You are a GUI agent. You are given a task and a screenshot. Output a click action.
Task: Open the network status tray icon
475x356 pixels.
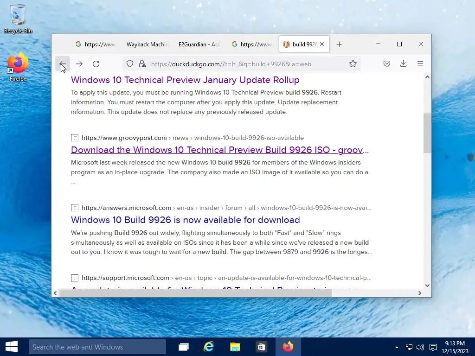pyautogui.click(x=409, y=347)
